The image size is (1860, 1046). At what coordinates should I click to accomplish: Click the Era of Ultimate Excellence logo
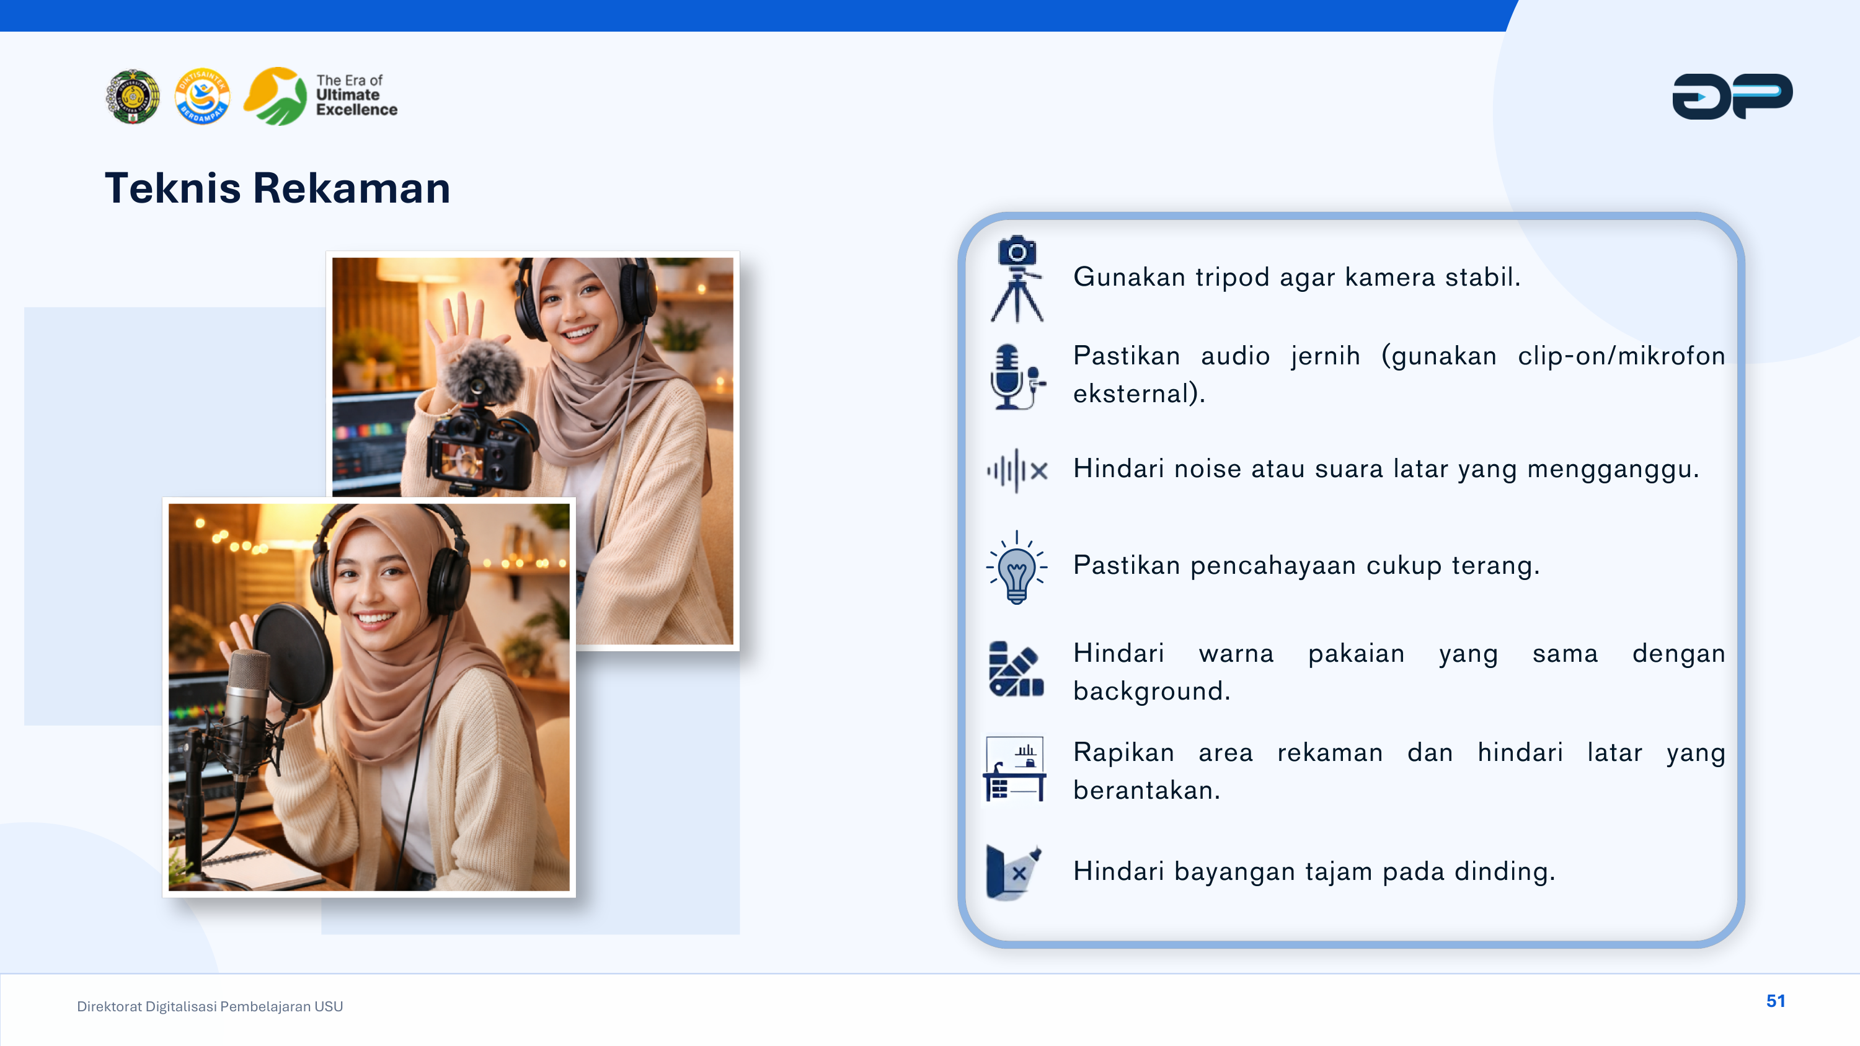[x=321, y=96]
